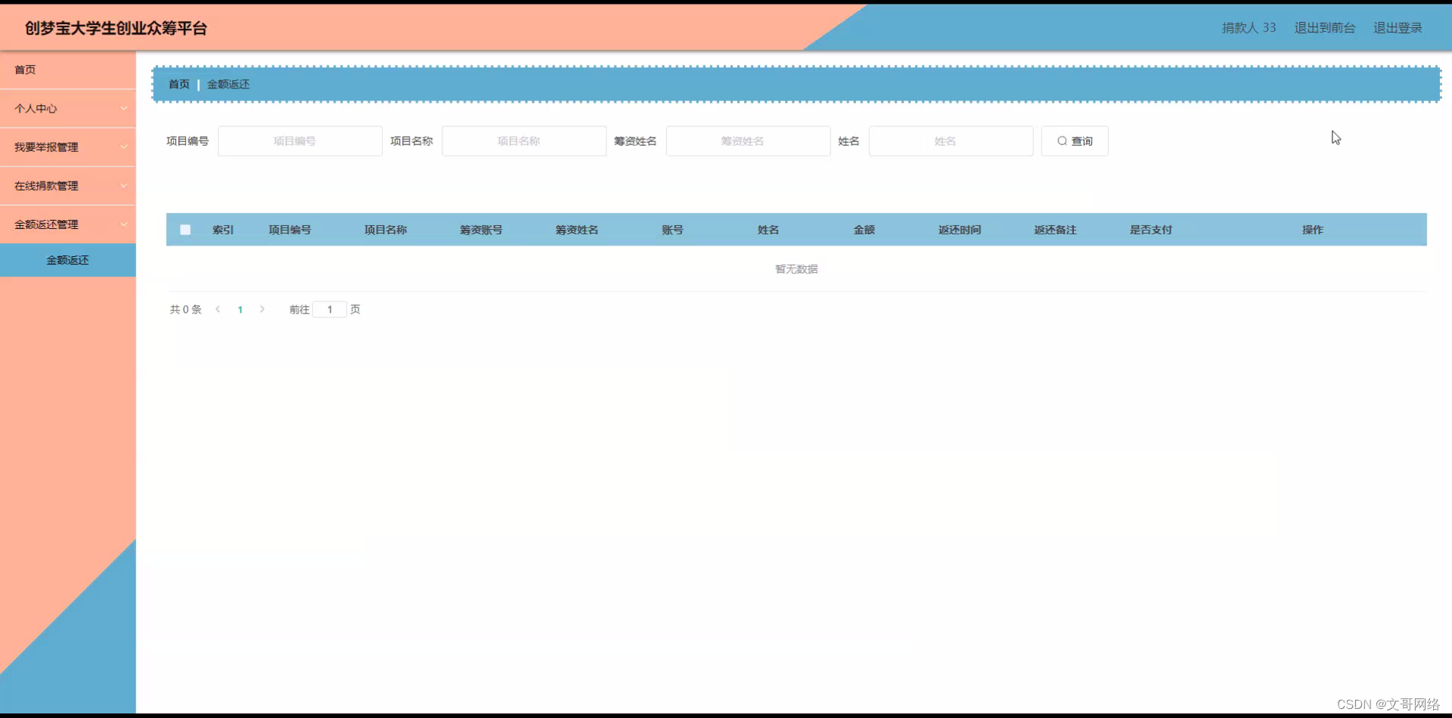
Task: Click the previous page arrow
Action: click(x=218, y=309)
